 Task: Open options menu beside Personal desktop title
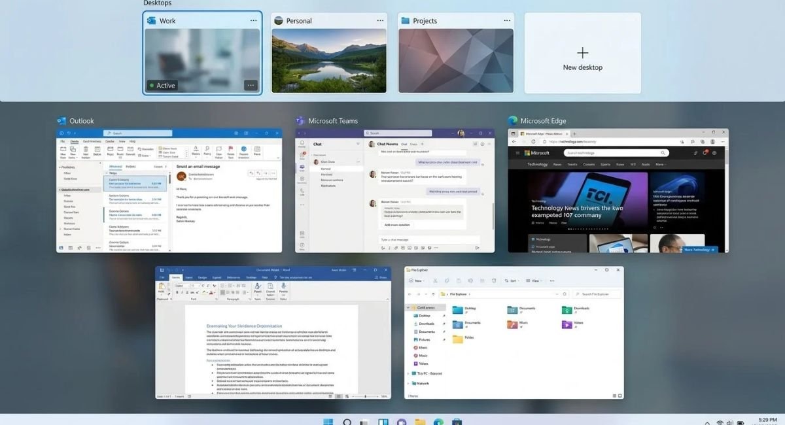[380, 20]
